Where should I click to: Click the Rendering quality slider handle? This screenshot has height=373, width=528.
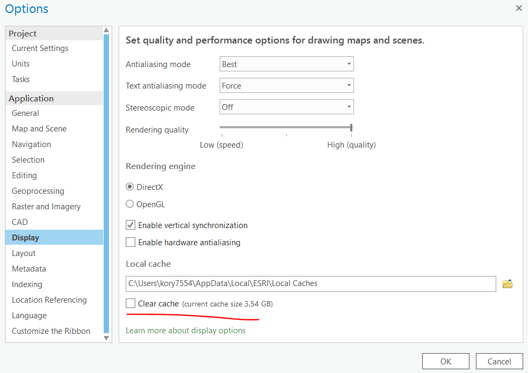tap(351, 128)
